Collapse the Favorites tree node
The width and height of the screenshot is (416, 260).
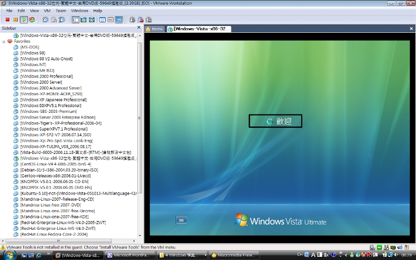click(4, 42)
